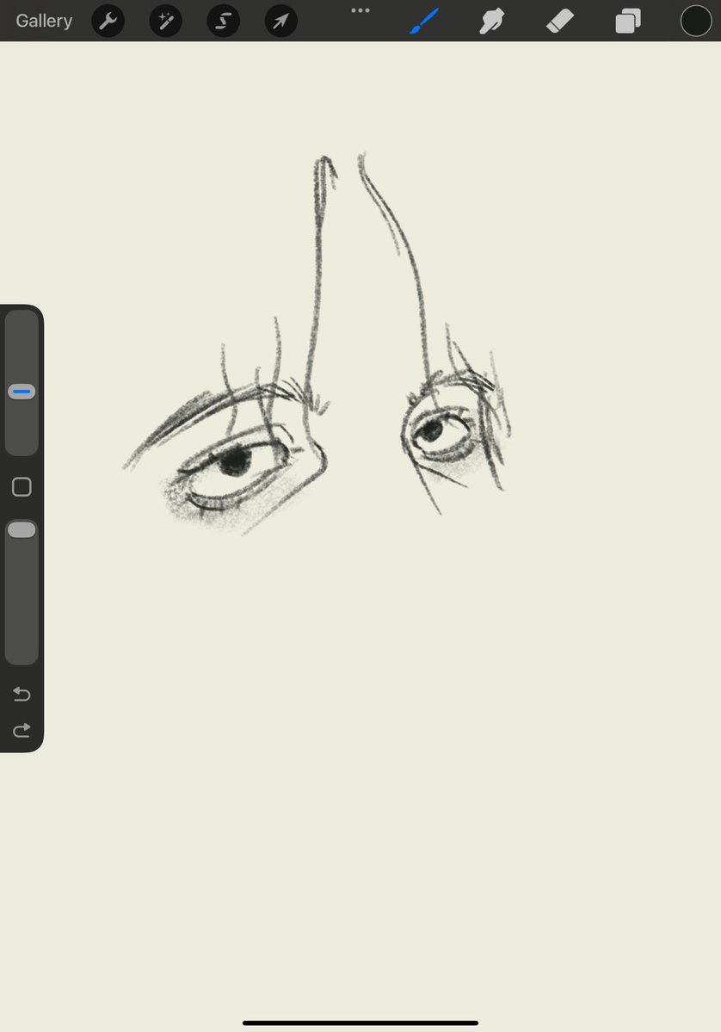Select the Eraser tool
Screen dimensions: 721x1032
pyautogui.click(x=560, y=21)
